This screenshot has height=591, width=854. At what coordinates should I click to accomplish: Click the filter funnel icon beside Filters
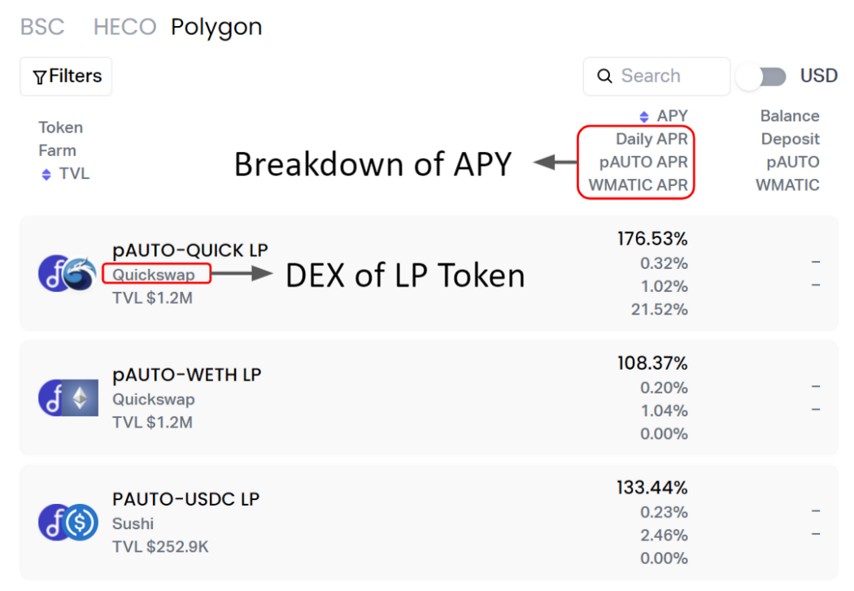coord(39,76)
